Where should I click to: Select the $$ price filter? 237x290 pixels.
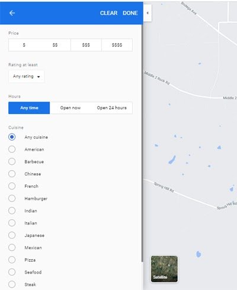point(55,45)
